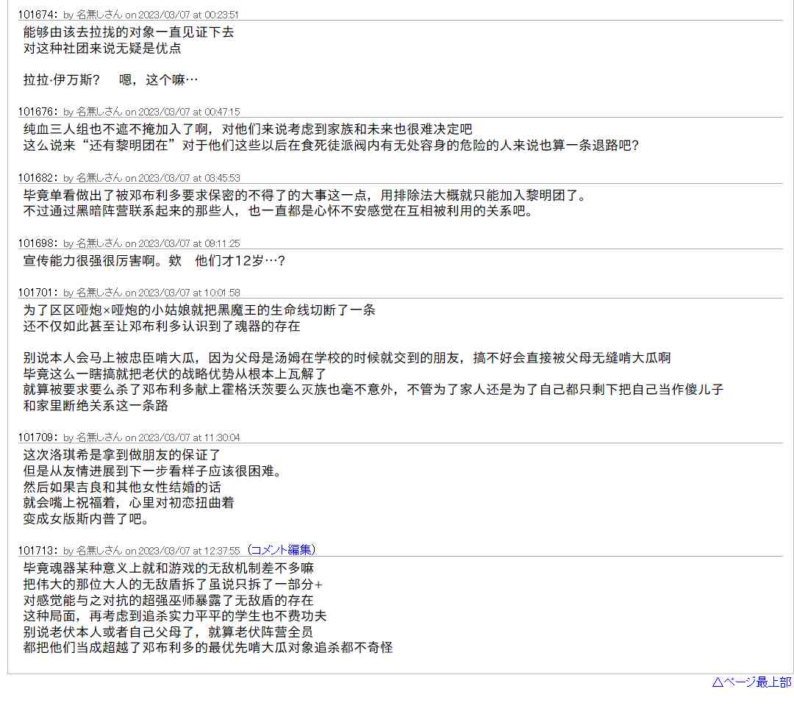Click the timestamp 2023/03/07 at 09:11:25
Screen dimensions: 794x725
188,243
